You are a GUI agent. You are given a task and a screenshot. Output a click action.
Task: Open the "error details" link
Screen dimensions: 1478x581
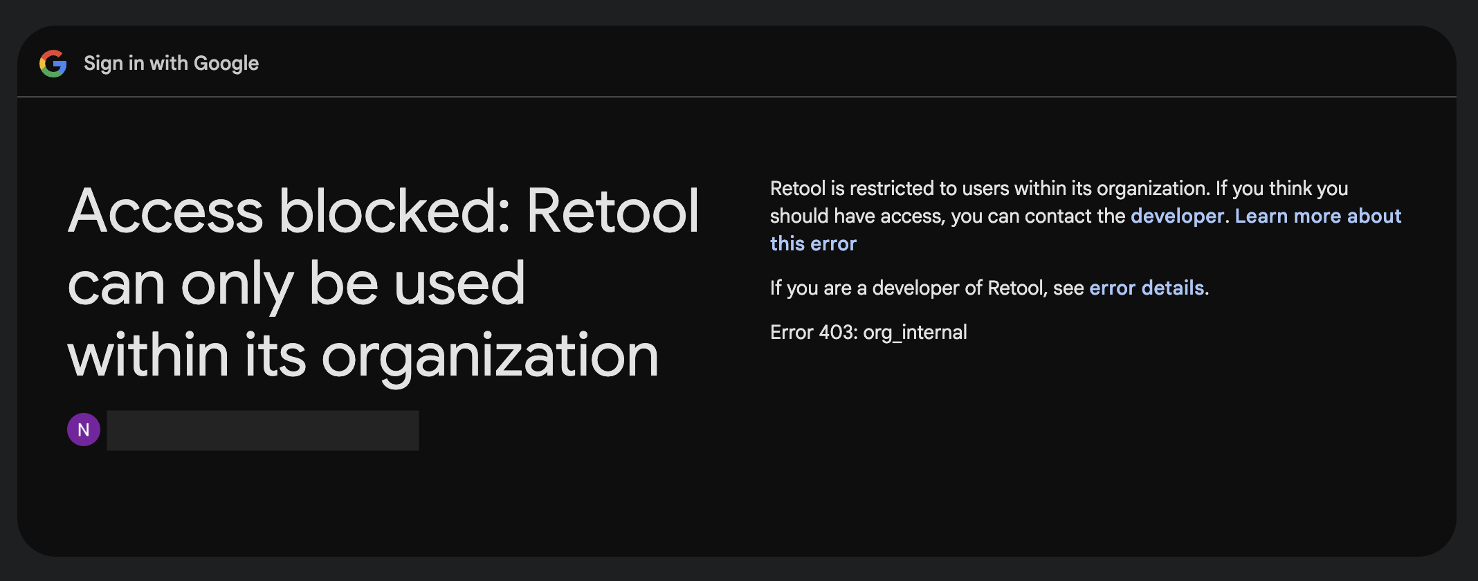1147,288
